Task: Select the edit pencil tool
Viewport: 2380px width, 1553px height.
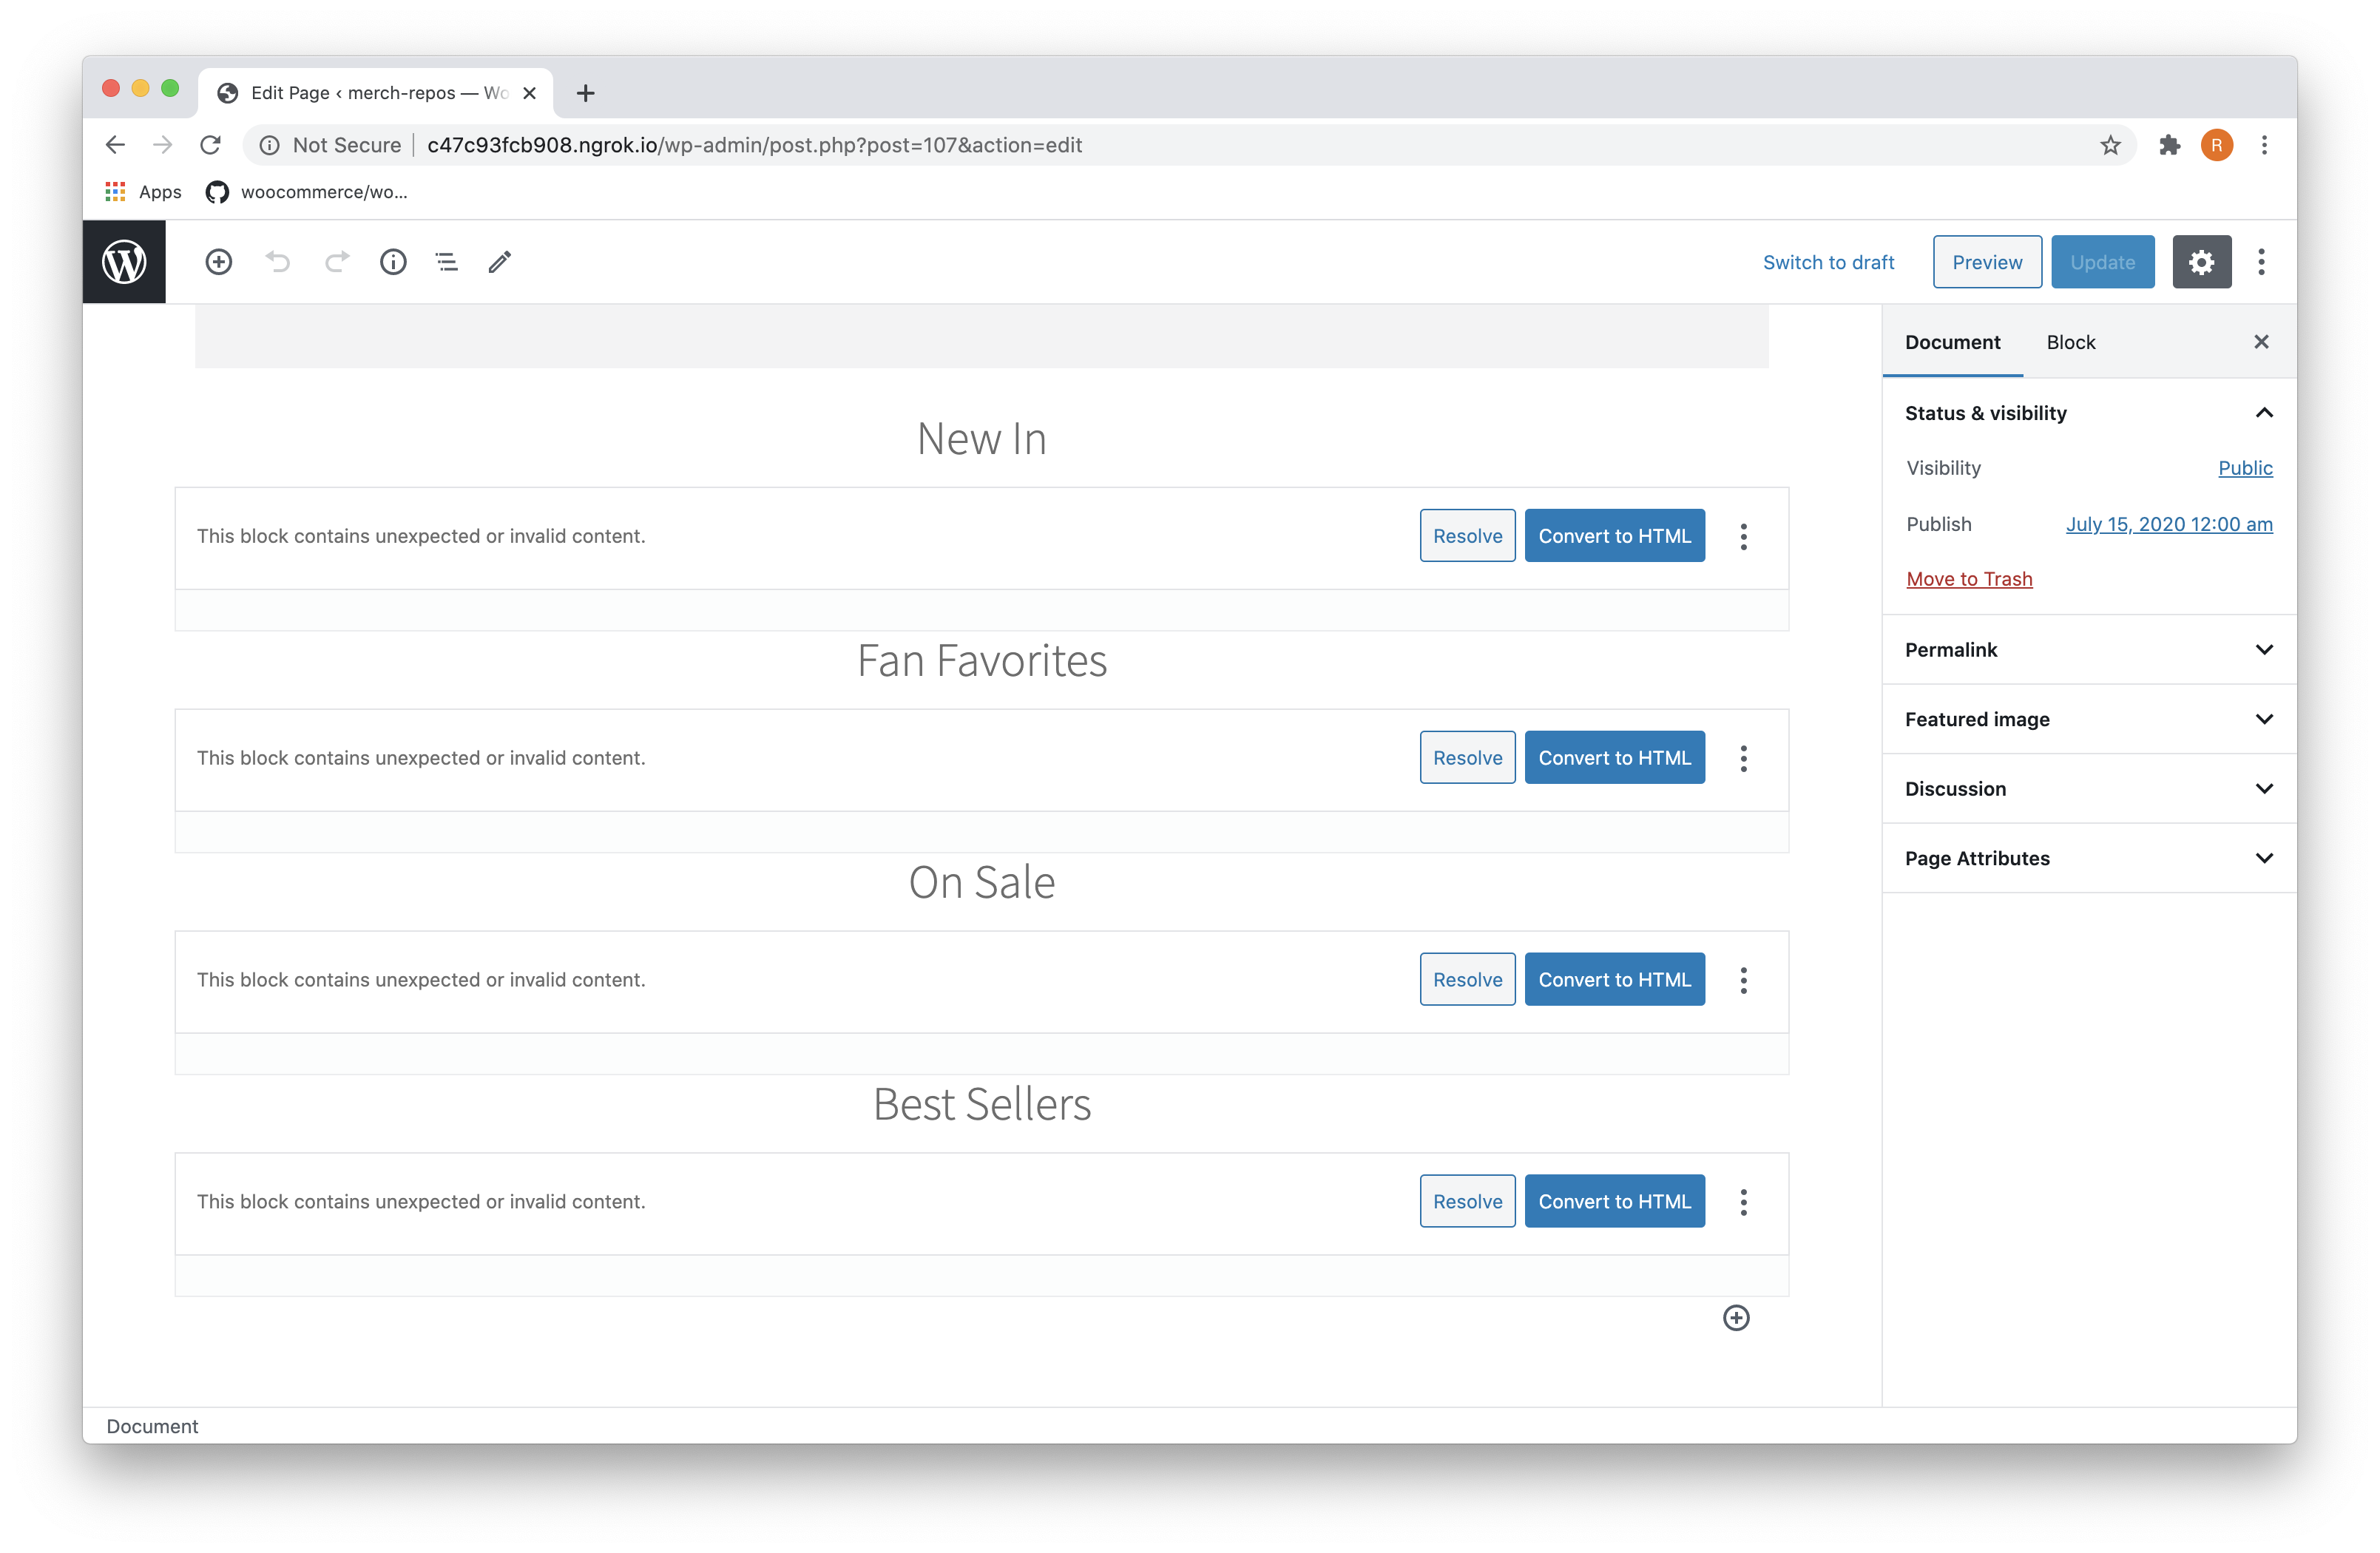Action: (x=499, y=261)
